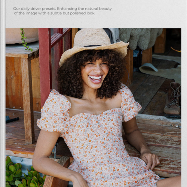Click the "subtle but polished look" text line
This screenshot has height=187, width=187.
coord(55,13)
